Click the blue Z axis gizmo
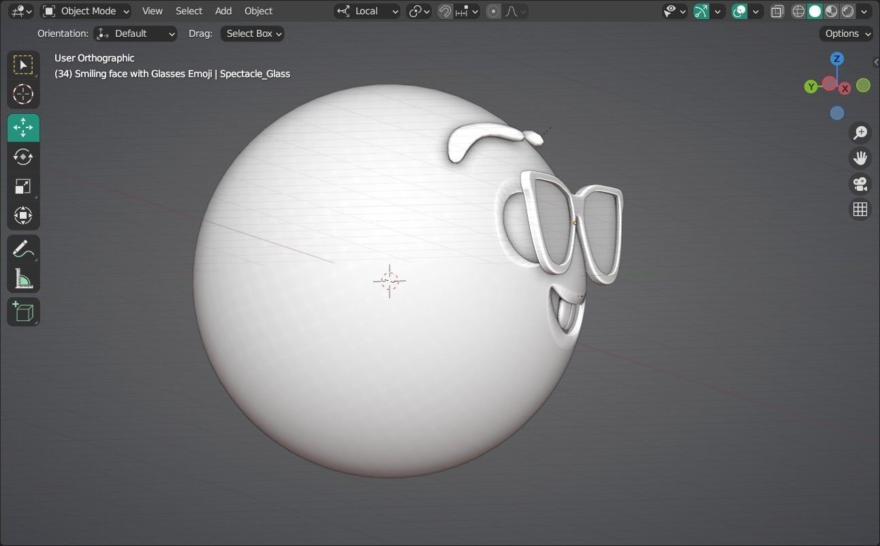This screenshot has width=880, height=546. [837, 59]
